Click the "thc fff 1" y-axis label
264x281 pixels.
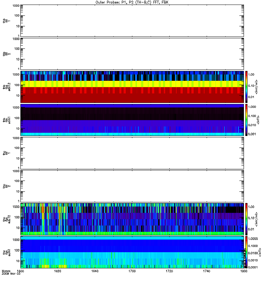[7, 153]
